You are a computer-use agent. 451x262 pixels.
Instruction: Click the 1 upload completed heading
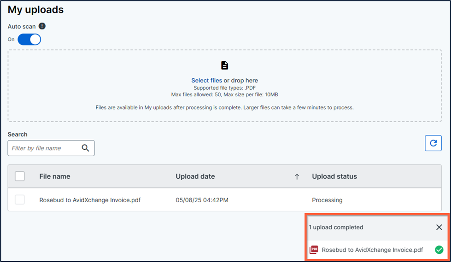336,227
